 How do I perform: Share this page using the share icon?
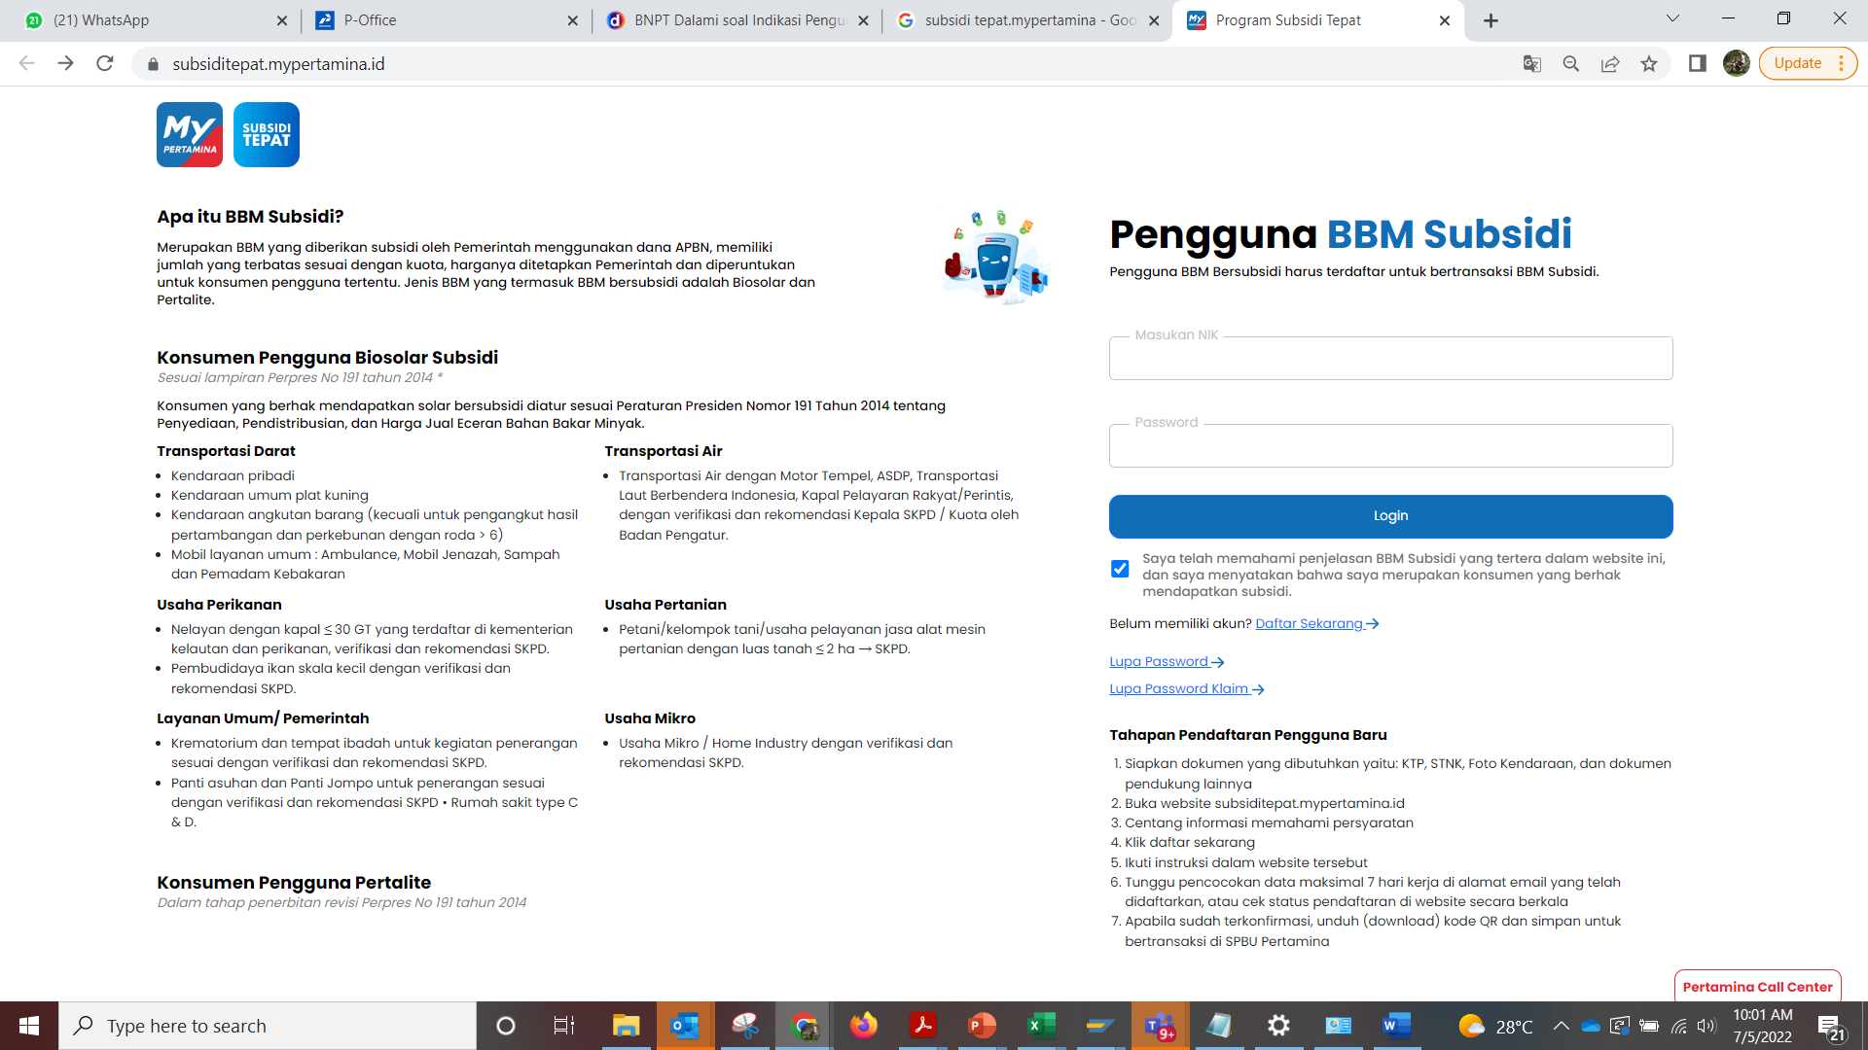[1610, 64]
